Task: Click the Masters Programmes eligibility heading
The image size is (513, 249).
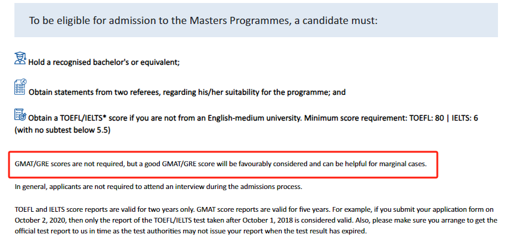Action: (x=203, y=20)
